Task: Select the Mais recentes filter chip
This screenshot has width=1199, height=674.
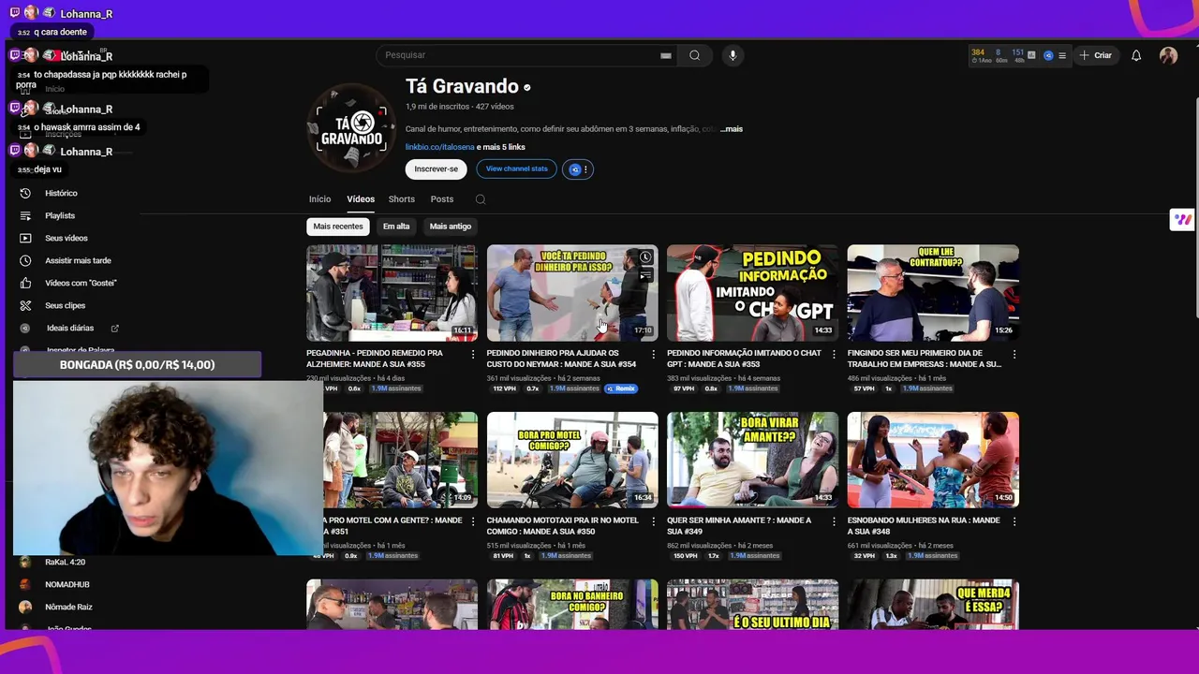Action: click(x=338, y=227)
